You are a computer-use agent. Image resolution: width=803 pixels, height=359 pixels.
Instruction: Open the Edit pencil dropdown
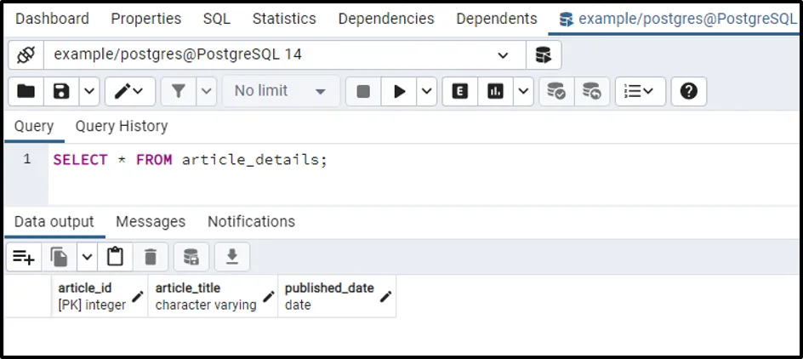coord(130,91)
